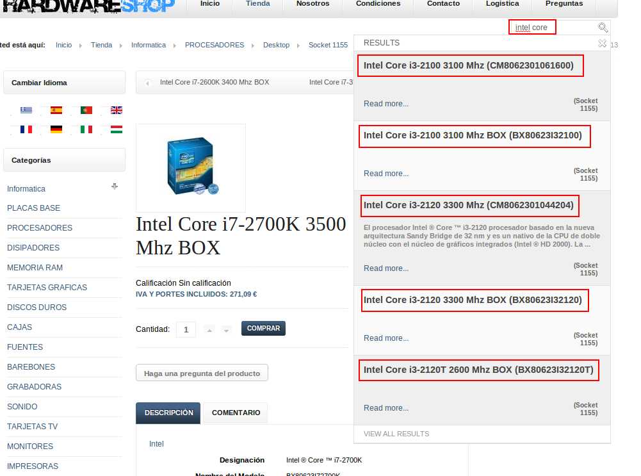Select the French flag language

tap(26, 129)
